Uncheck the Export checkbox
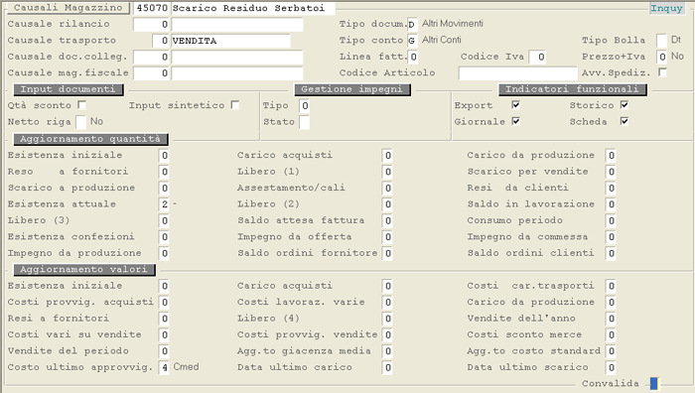 [x=515, y=105]
